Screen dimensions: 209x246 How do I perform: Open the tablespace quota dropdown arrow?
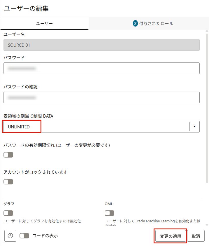point(194,126)
